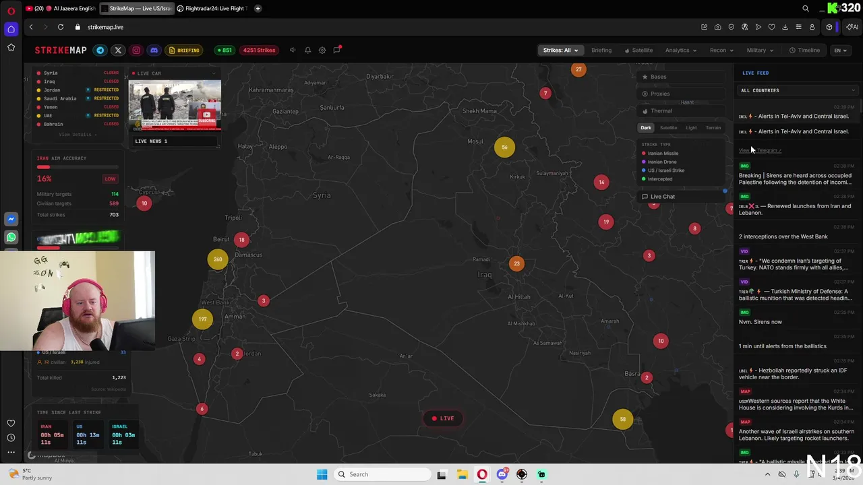Open a new browser tab

tap(258, 8)
